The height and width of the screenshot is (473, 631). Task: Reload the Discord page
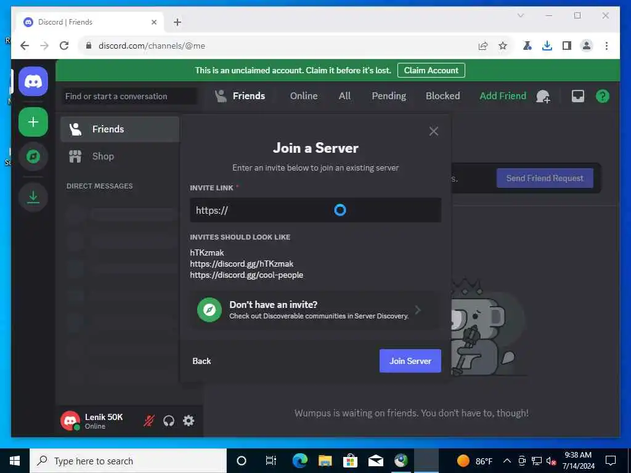click(x=64, y=46)
